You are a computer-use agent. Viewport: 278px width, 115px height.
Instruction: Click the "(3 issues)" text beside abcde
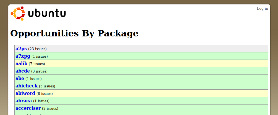(x=39, y=71)
